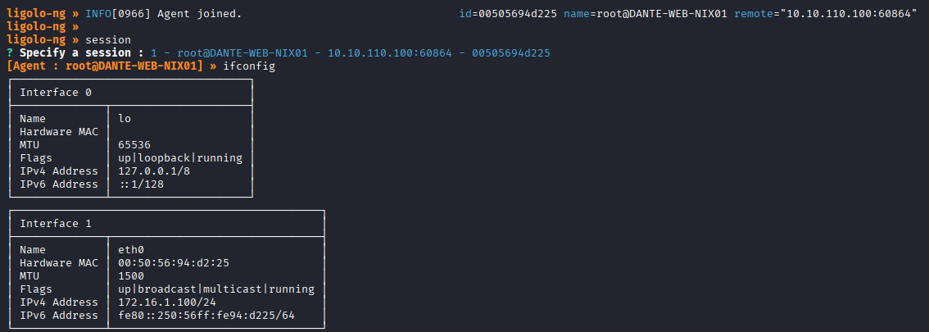Screen dimensions: 929x332
Task: Click the "lo" interface name value
Action: [x=125, y=119]
